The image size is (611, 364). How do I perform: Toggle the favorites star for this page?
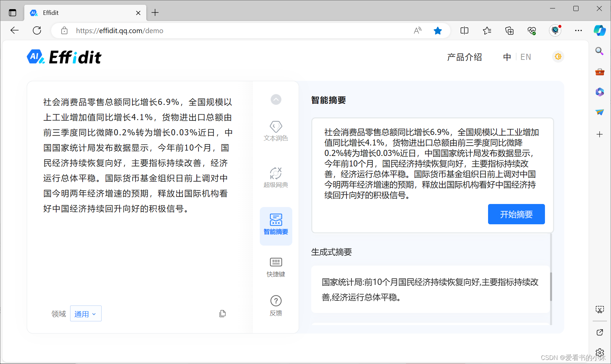point(438,30)
